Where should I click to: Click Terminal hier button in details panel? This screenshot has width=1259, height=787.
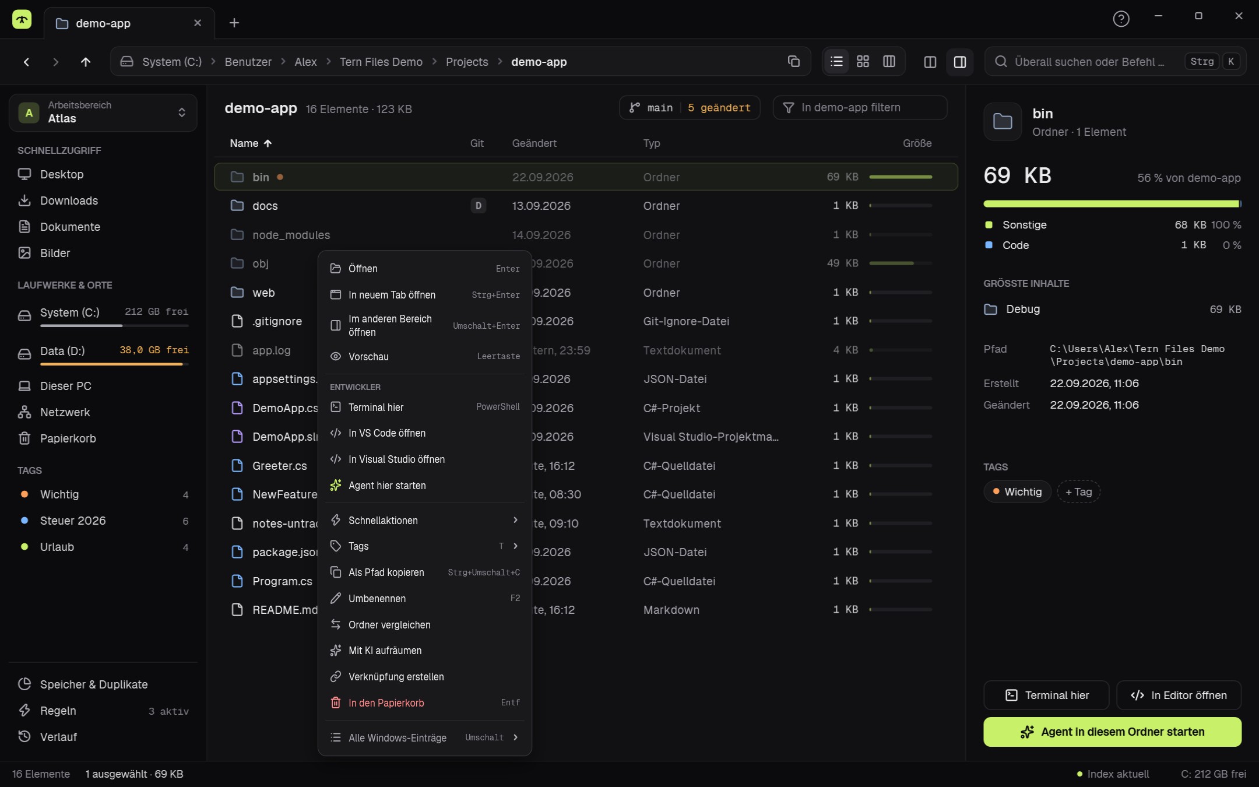[x=1047, y=695]
